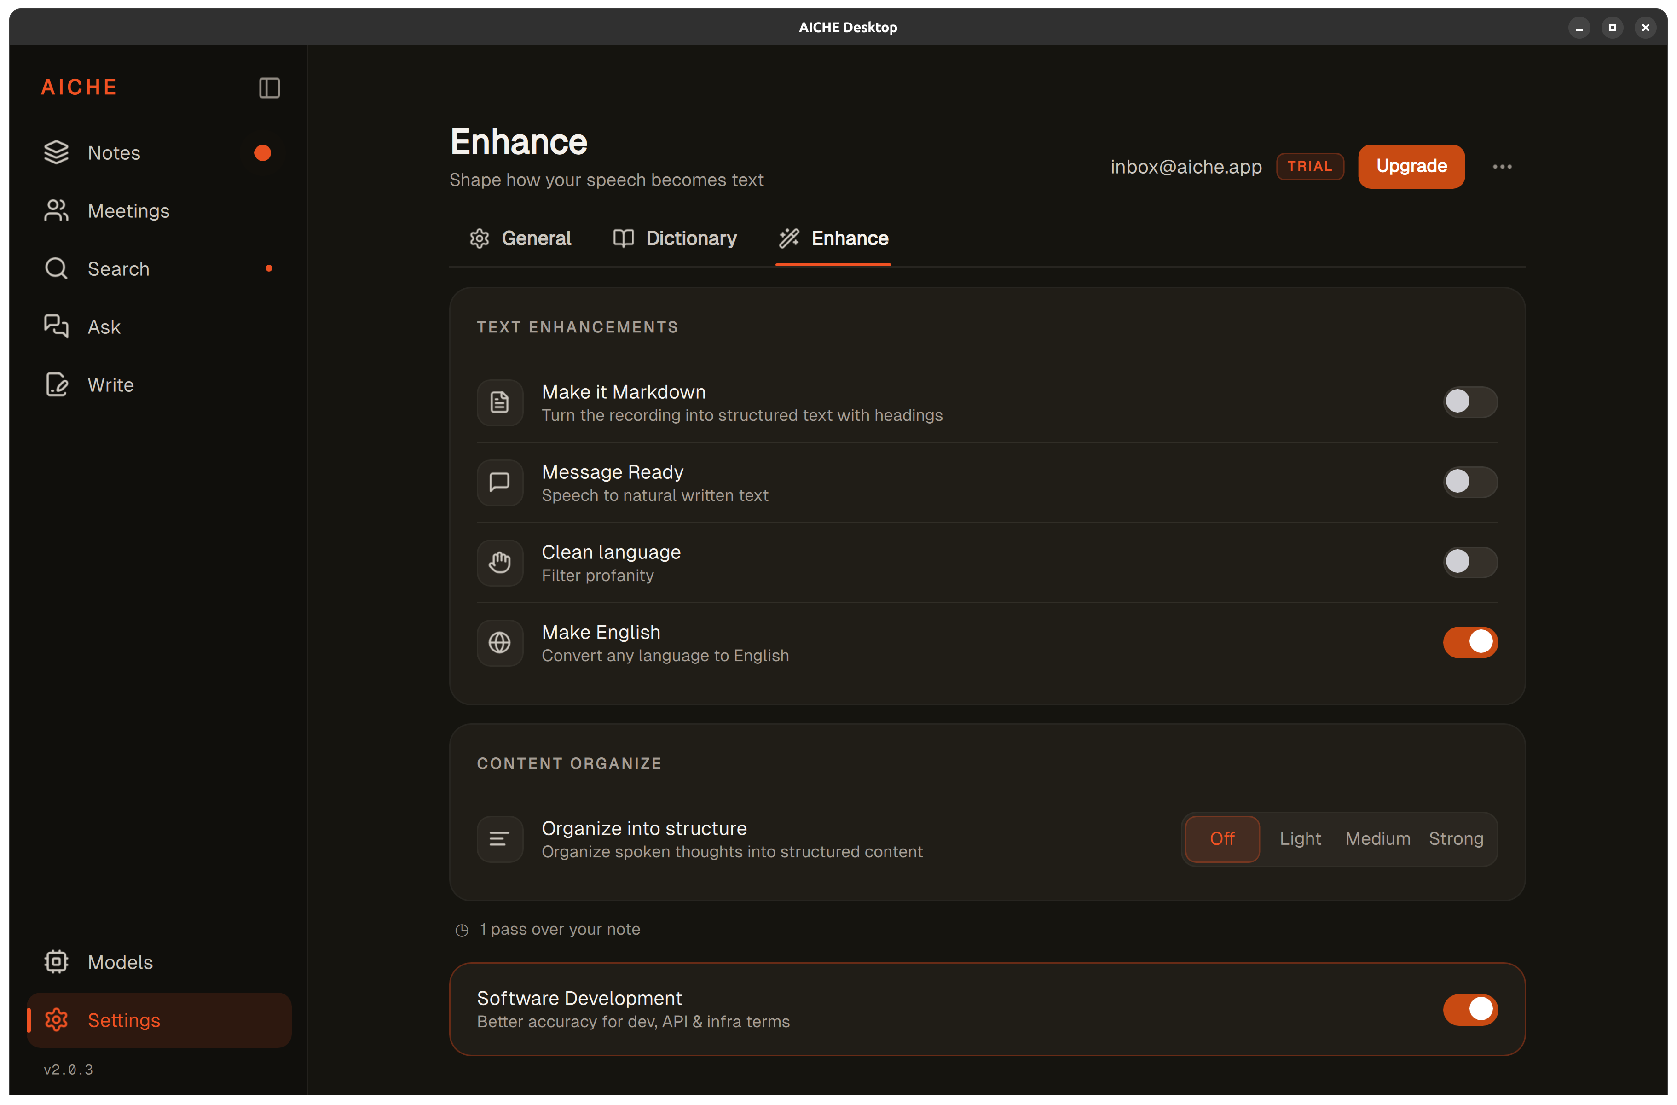This screenshot has width=1677, height=1105.
Task: Click the '1 pass over your note' text
Action: click(x=560, y=930)
